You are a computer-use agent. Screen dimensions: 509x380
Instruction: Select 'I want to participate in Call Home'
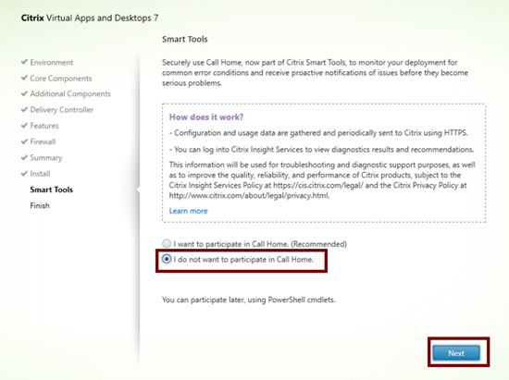(167, 243)
